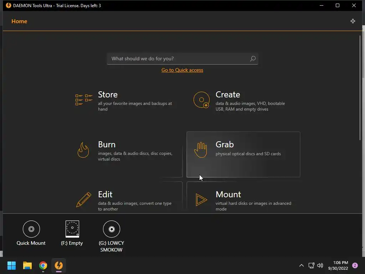Viewport: 365px width, 274px height.
Task: Open File Explorer from the taskbar
Action: pos(27,265)
